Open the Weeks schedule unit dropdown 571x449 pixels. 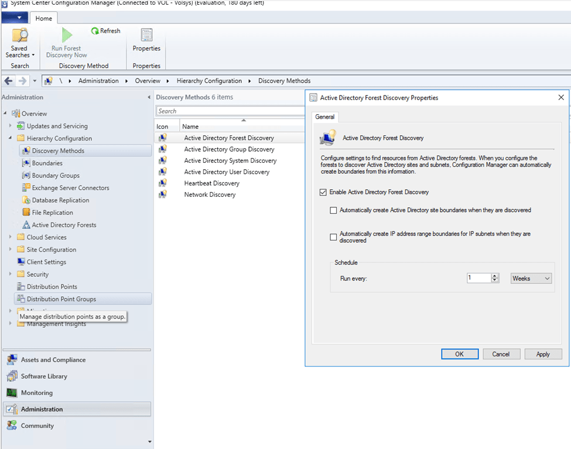[531, 279]
